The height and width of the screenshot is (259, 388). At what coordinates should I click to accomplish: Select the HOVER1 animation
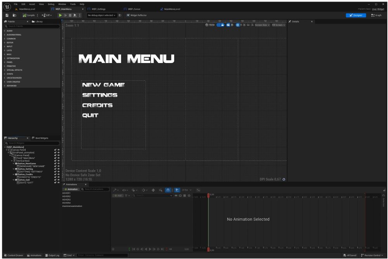point(66,193)
